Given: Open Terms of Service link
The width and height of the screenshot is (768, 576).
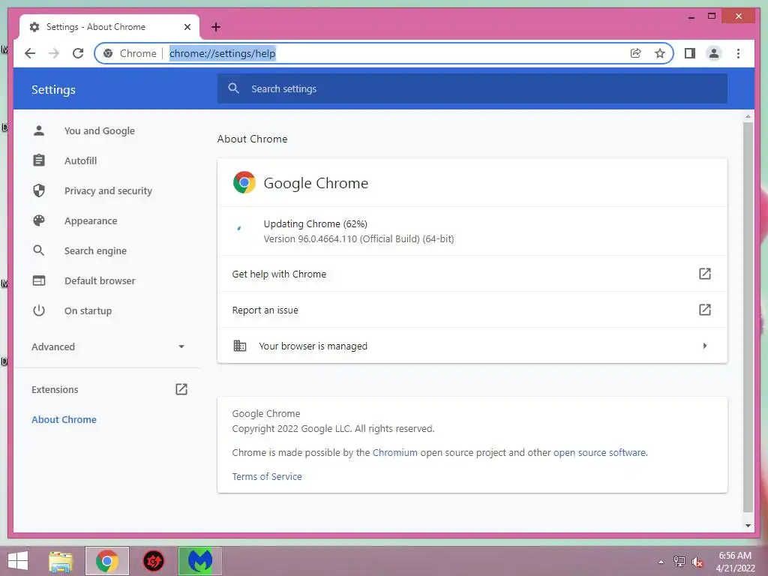Looking at the screenshot, I should tap(267, 476).
